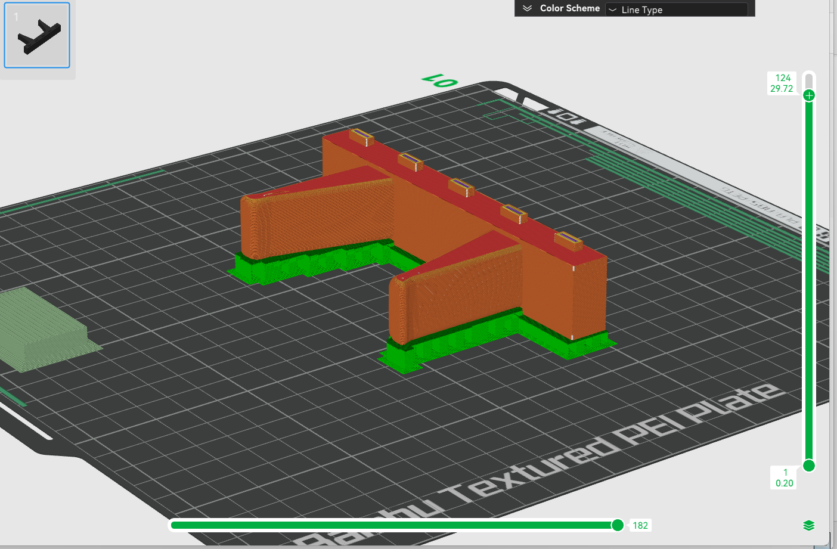Click the bottom handle of the layer slider
This screenshot has width=837, height=549.
point(809,466)
